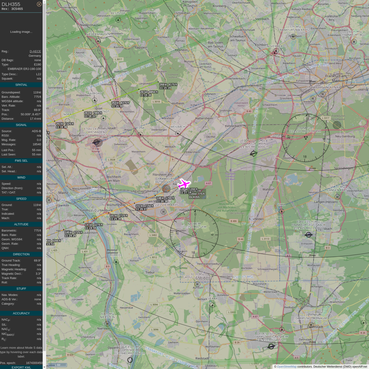Click the SIERRA reporting point triangle
This screenshot has width=369, height=369.
point(212,305)
